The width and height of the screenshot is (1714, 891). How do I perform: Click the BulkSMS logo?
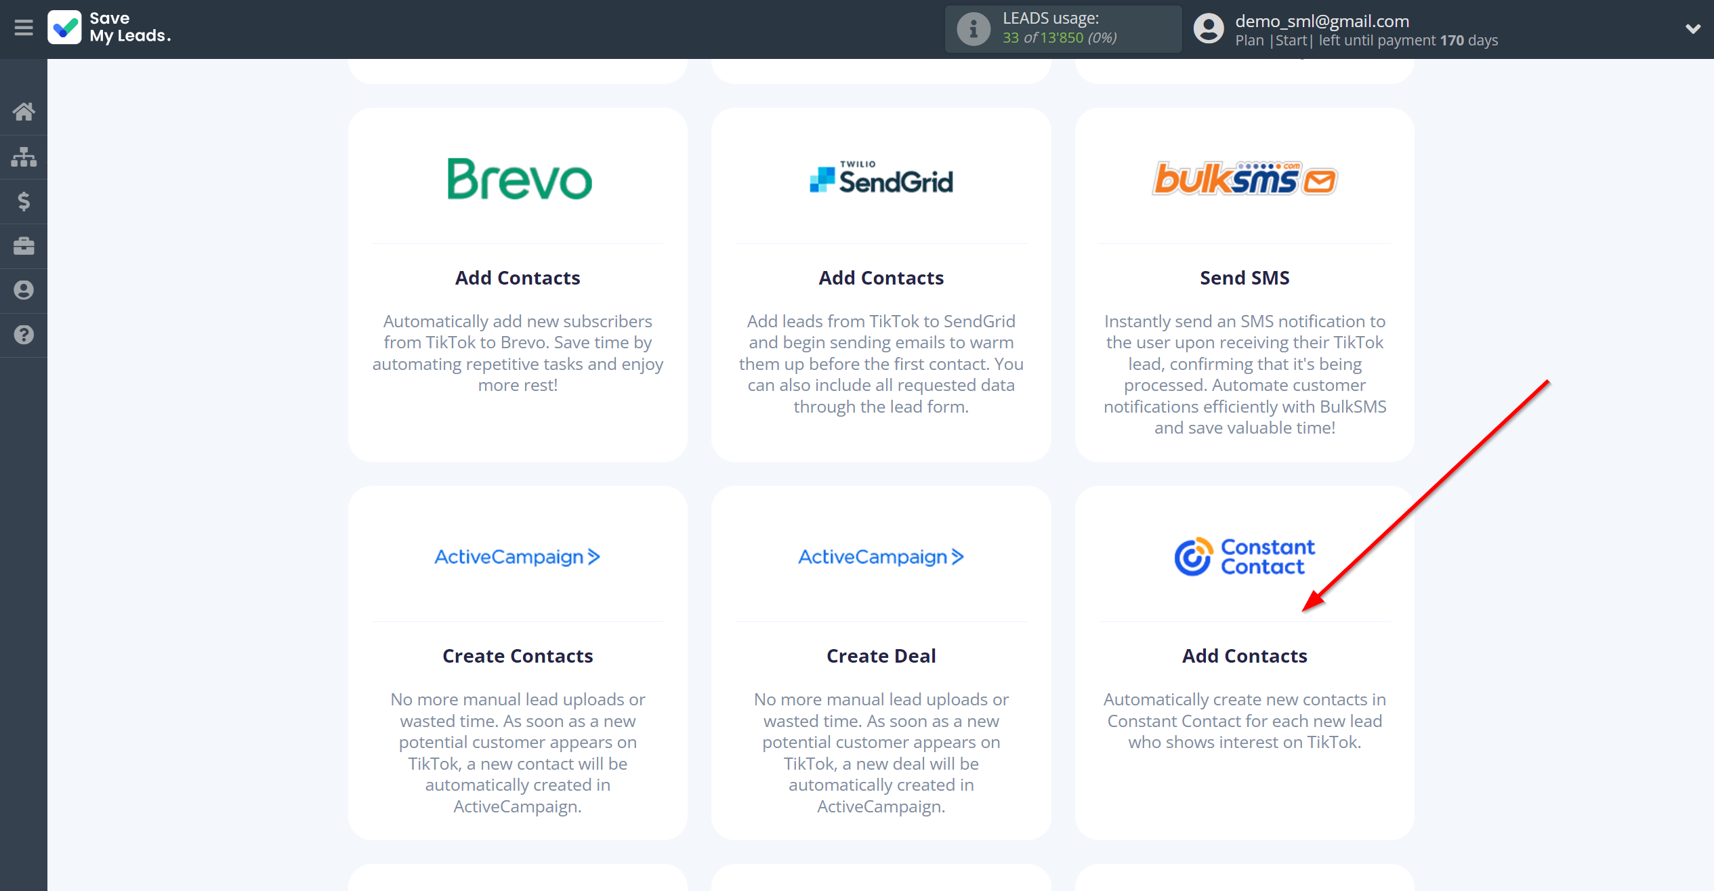pyautogui.click(x=1245, y=178)
